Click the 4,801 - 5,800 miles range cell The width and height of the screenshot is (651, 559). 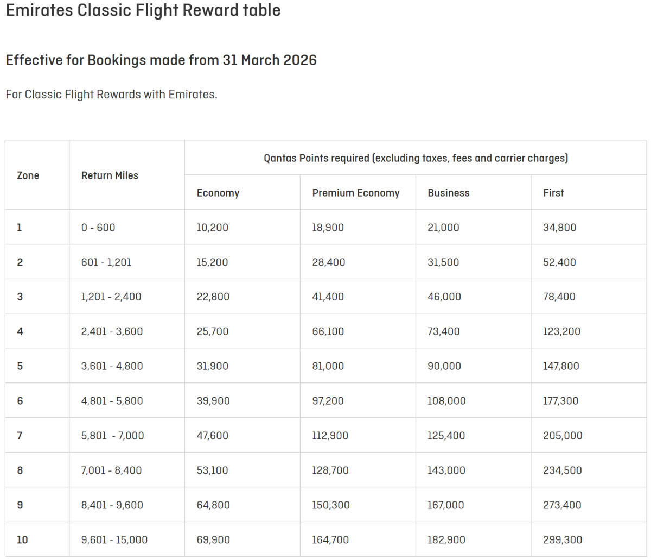click(112, 401)
